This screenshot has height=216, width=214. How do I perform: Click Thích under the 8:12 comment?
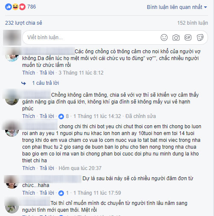pos(29,73)
